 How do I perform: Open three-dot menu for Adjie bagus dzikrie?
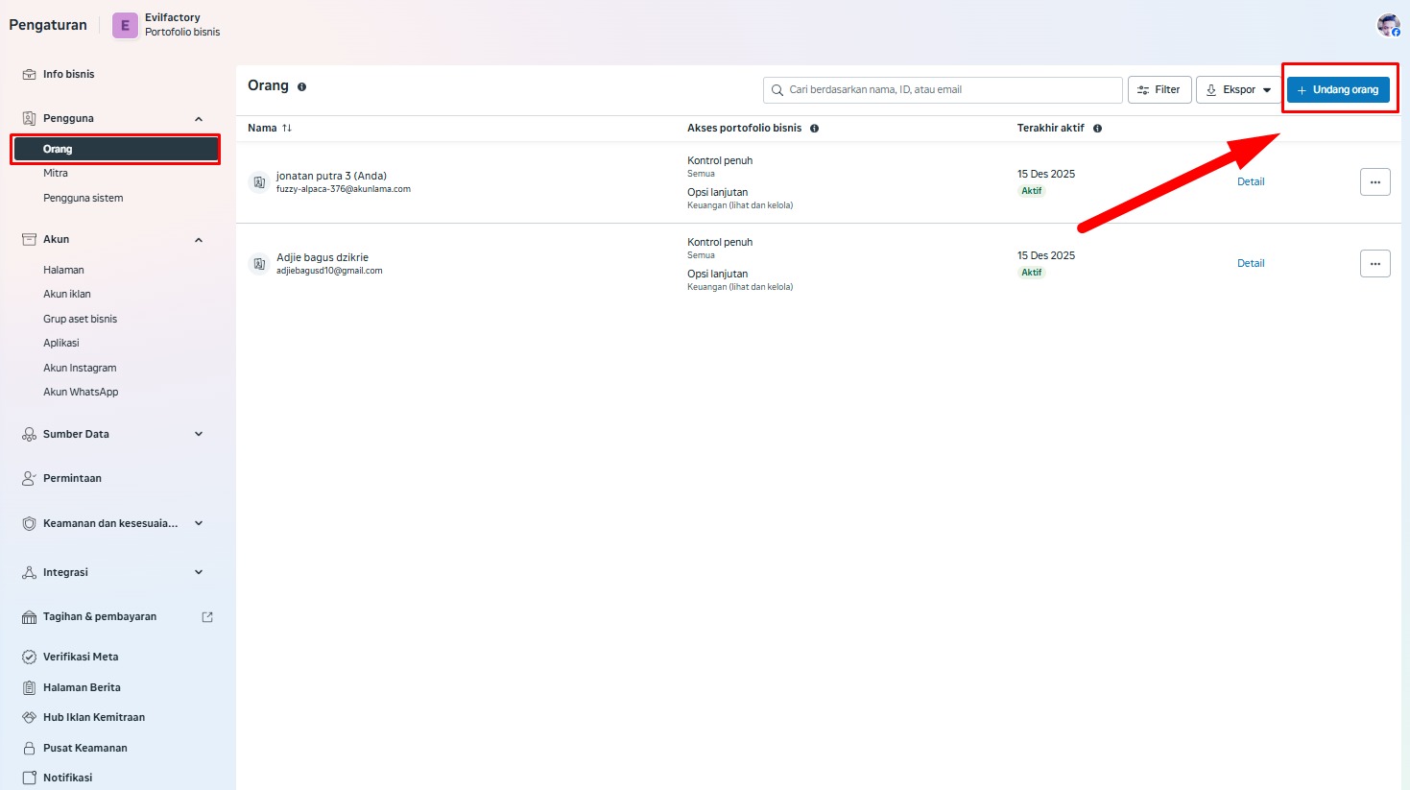pos(1374,263)
